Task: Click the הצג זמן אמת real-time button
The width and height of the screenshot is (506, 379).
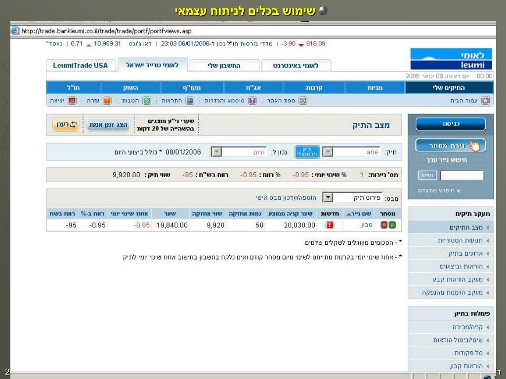Action: [x=108, y=125]
